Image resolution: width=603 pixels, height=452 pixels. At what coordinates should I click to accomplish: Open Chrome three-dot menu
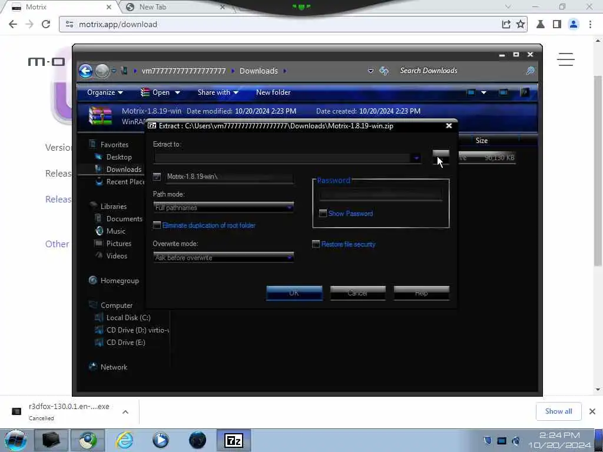[590, 24]
